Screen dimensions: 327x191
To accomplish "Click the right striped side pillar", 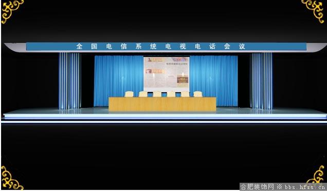I will click(x=262, y=81).
